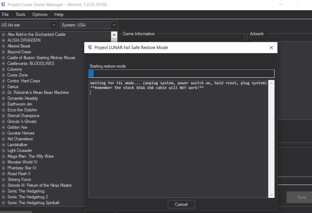The image size is (312, 213).
Task: Expand the Alex Kidd tree node
Action: pyautogui.click(x=3, y=35)
